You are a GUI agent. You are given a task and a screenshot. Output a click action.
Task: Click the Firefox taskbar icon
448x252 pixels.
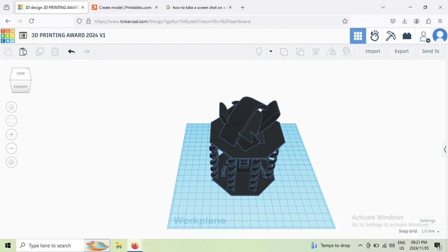click(135, 245)
